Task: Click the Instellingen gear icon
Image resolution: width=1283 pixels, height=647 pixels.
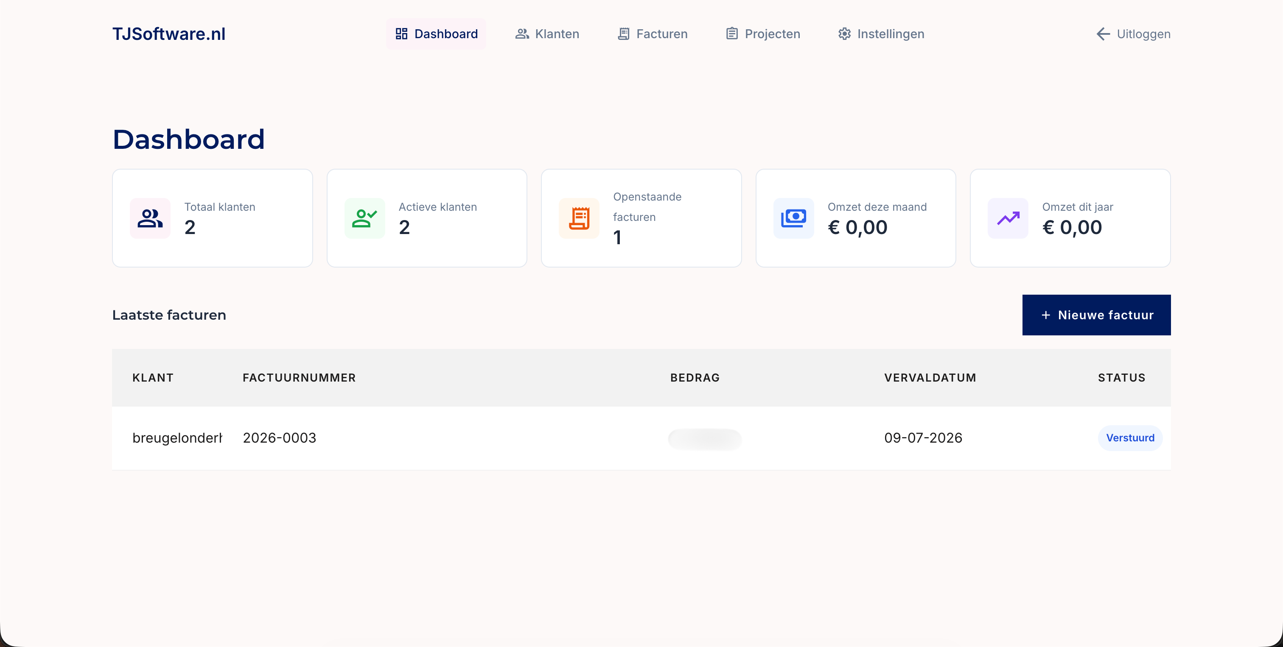Action: [x=844, y=34]
